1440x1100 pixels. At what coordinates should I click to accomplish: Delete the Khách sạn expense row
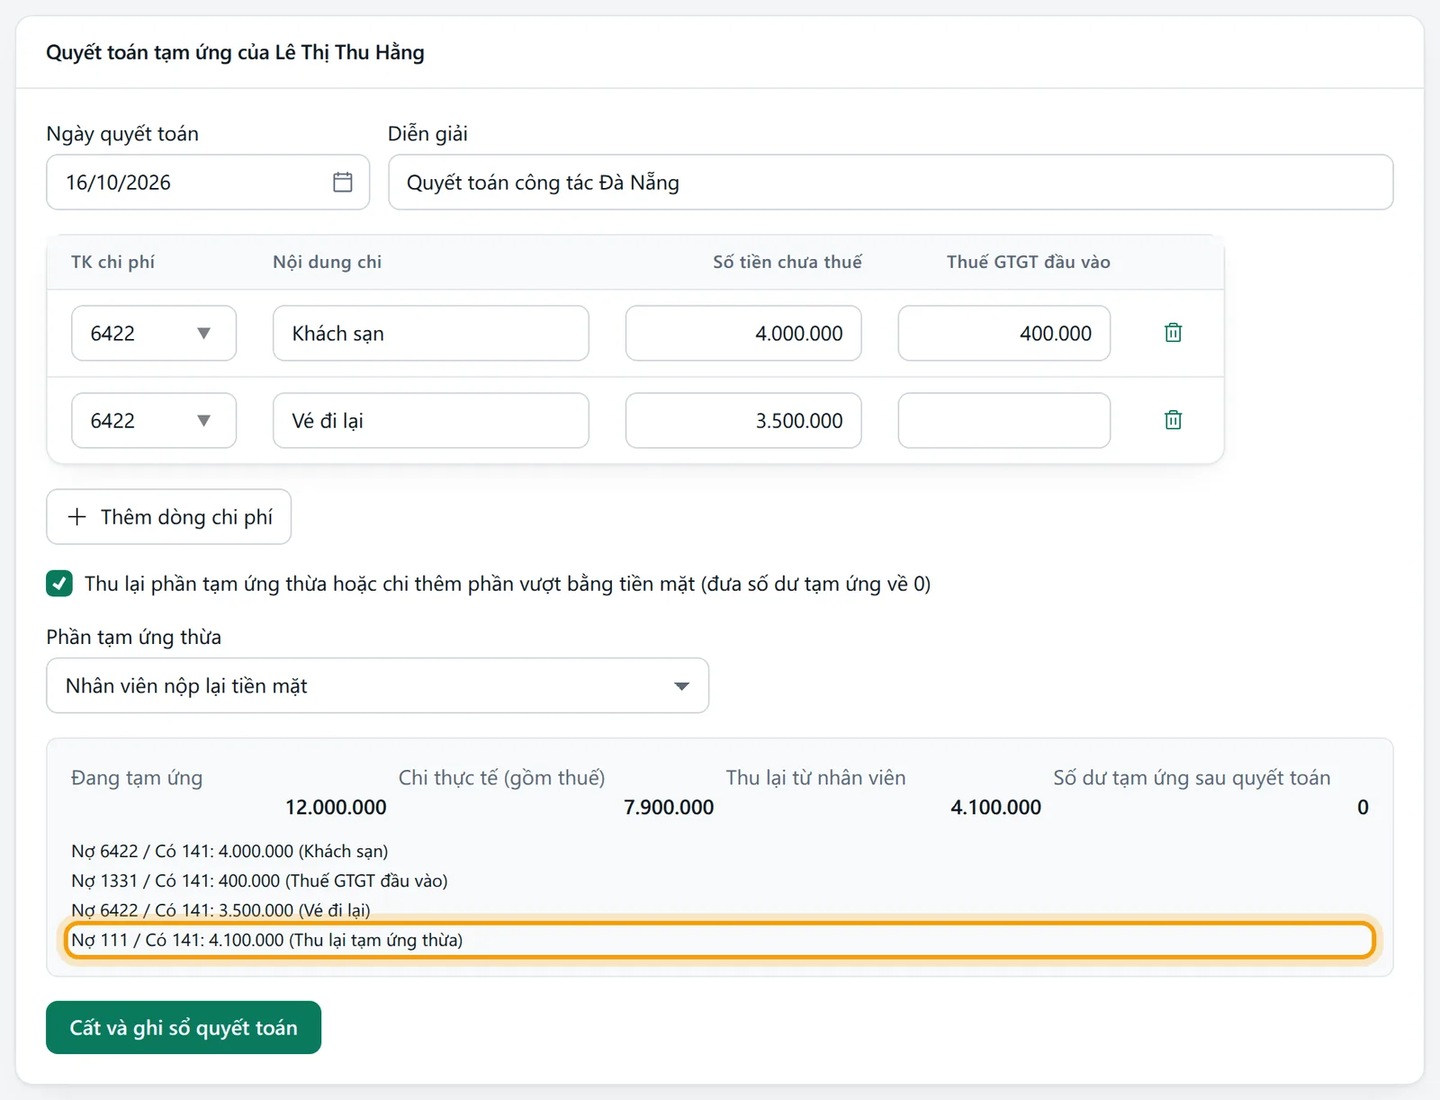pos(1173,333)
